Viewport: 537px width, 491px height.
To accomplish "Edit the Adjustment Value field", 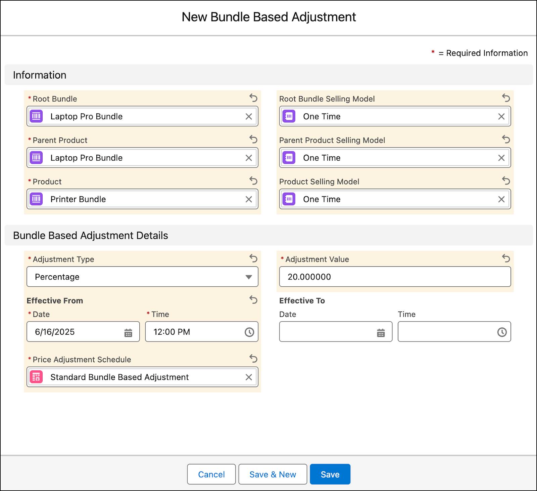I will [x=395, y=277].
